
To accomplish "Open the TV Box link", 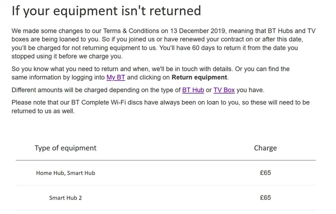I will (x=224, y=90).
